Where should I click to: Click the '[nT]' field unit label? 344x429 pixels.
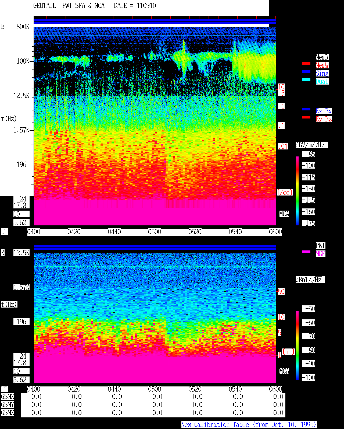(x=289, y=352)
